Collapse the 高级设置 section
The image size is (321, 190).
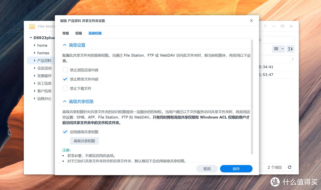tap(64, 45)
